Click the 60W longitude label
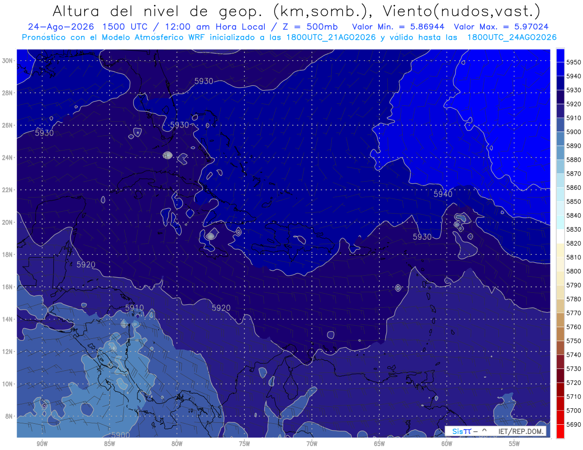 click(x=447, y=444)
